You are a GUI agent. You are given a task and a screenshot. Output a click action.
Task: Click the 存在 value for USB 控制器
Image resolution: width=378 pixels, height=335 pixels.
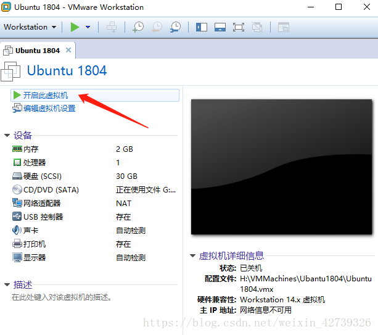pos(123,217)
